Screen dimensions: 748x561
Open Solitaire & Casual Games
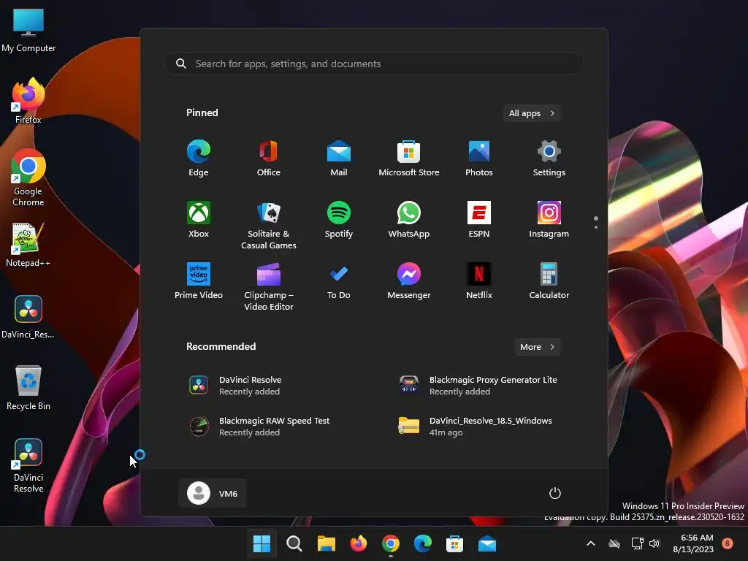tap(269, 225)
